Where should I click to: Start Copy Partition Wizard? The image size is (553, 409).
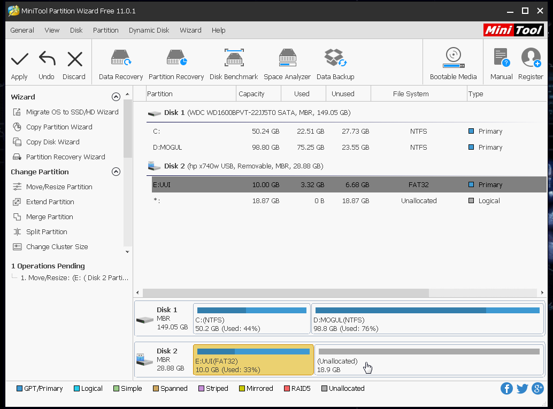pos(52,127)
